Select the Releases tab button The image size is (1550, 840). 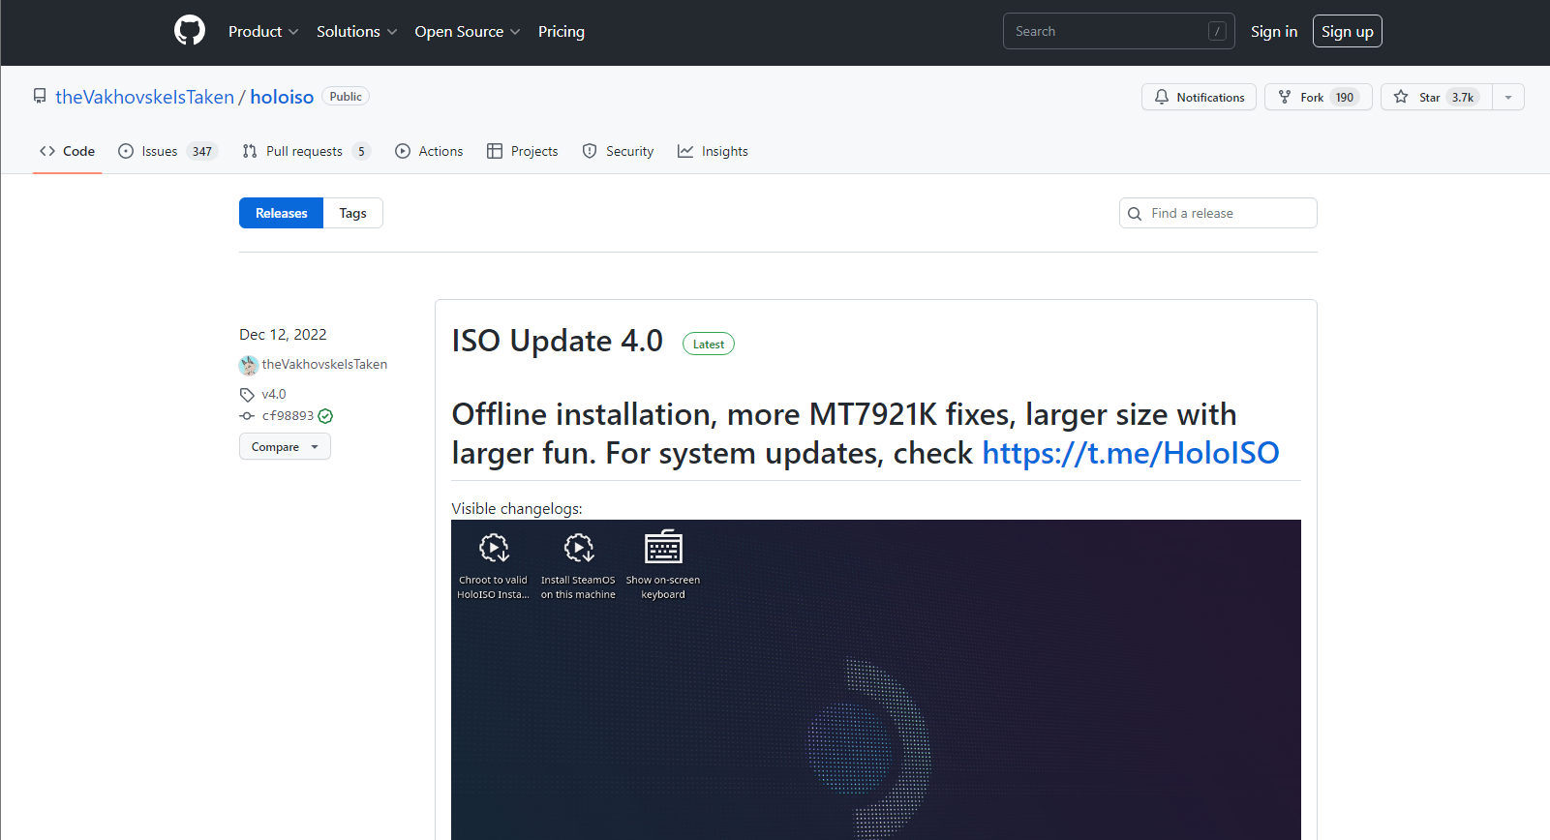(281, 213)
